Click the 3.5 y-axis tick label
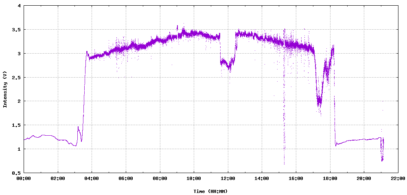The width and height of the screenshot is (407, 195). click(x=17, y=30)
